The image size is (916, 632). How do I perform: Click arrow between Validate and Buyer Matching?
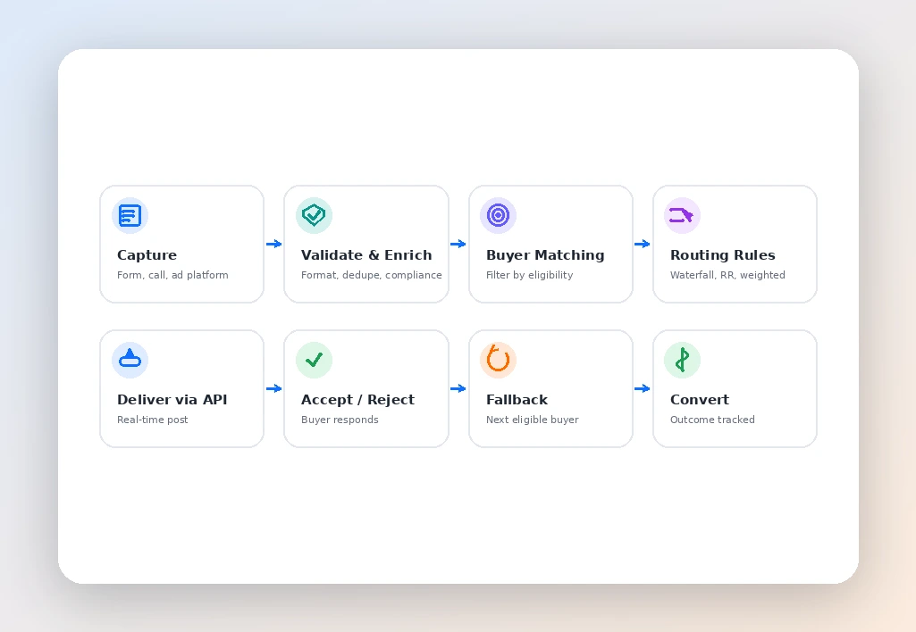pos(458,244)
